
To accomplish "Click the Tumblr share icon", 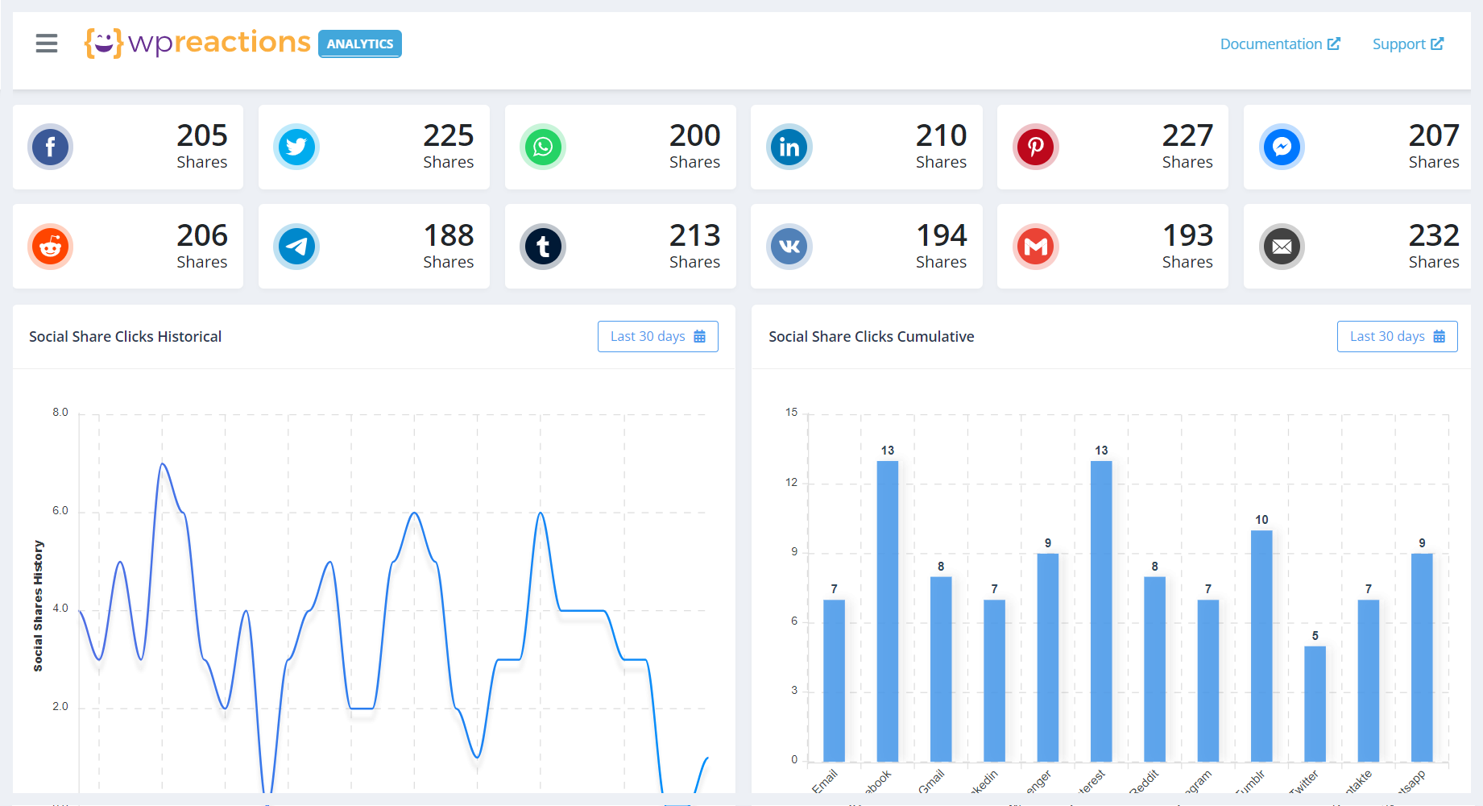I will click(543, 247).
